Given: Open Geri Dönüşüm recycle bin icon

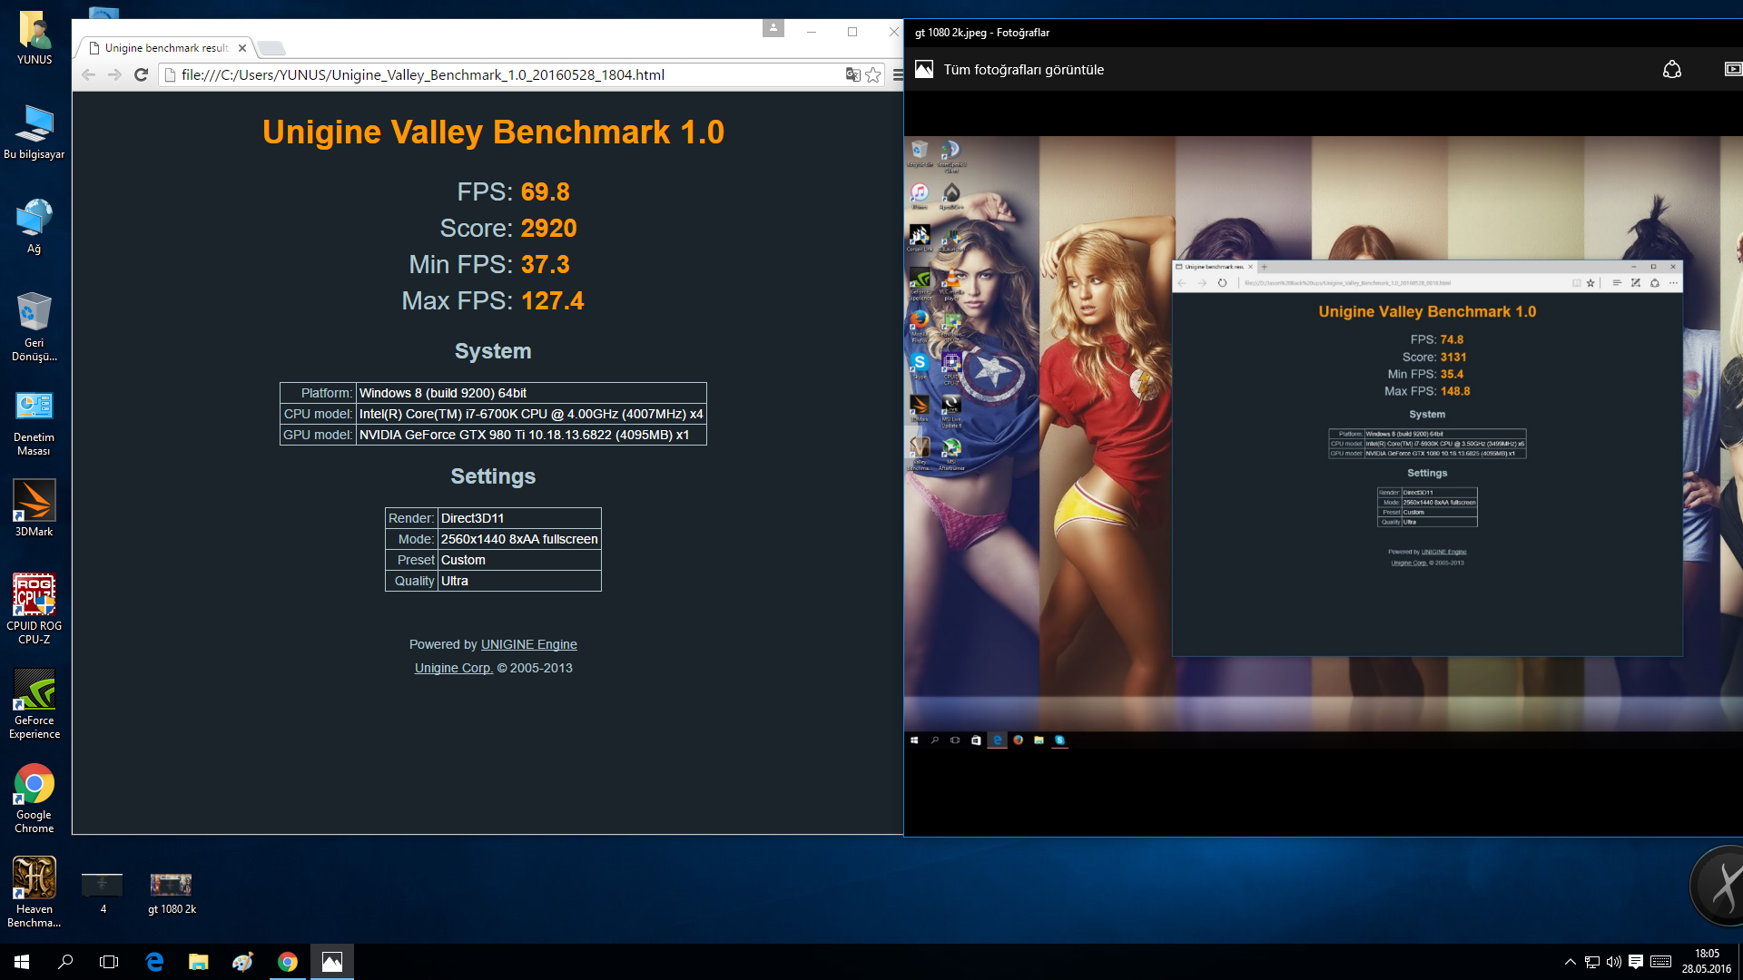Looking at the screenshot, I should coord(34,327).
